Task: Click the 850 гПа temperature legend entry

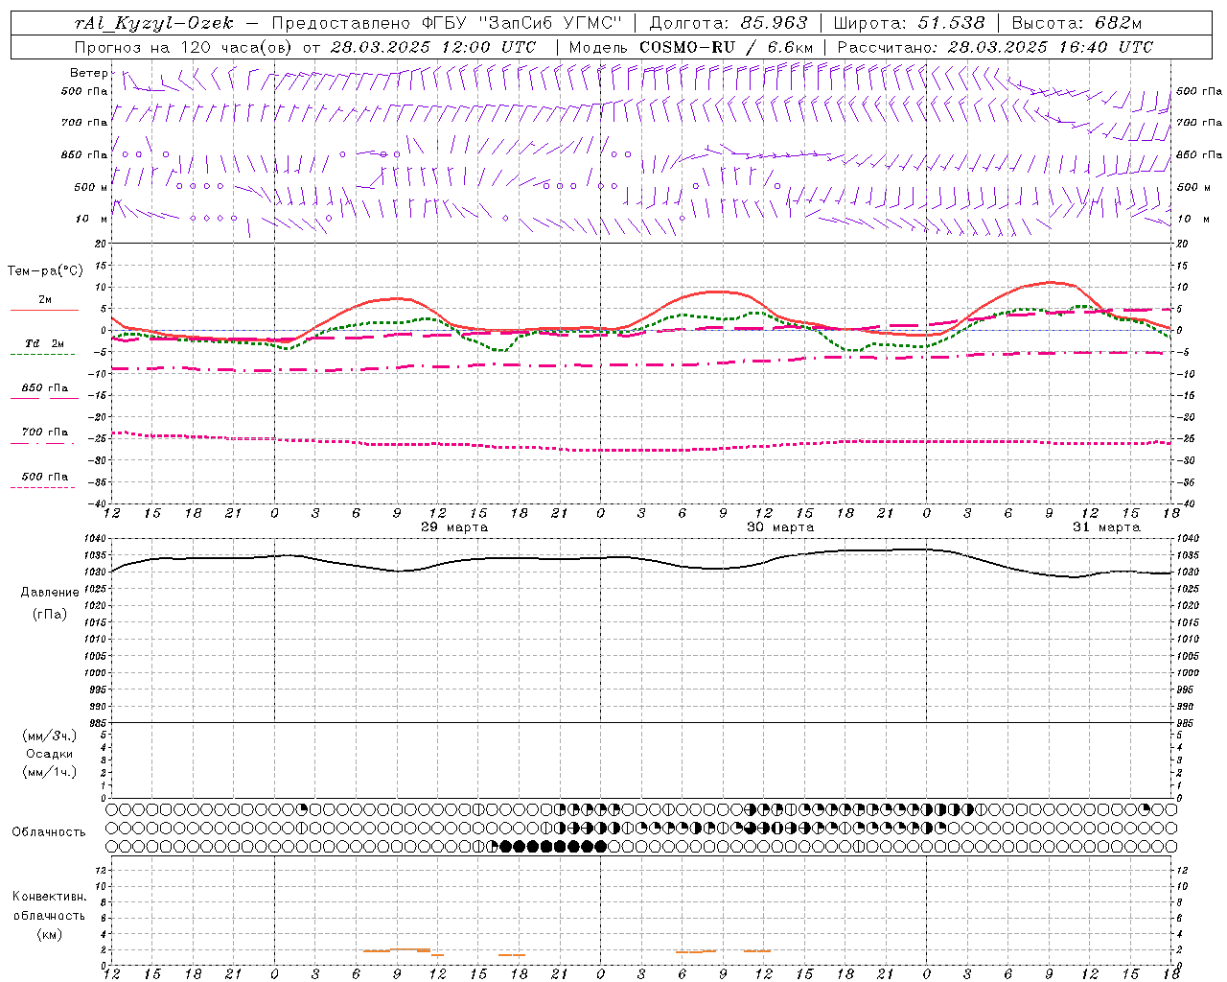Action: 45,388
